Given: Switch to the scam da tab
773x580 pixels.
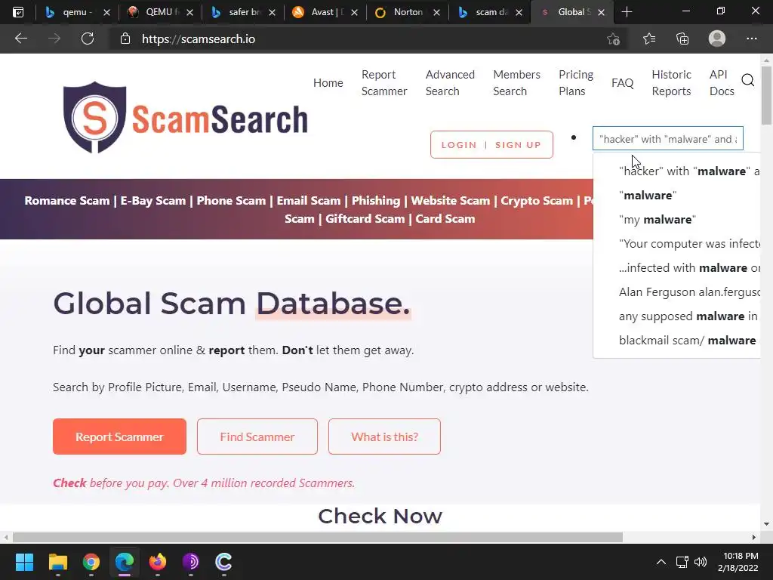Looking at the screenshot, I should pos(488,12).
